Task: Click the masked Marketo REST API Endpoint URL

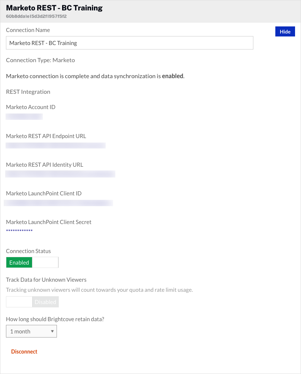Action: pos(55,145)
